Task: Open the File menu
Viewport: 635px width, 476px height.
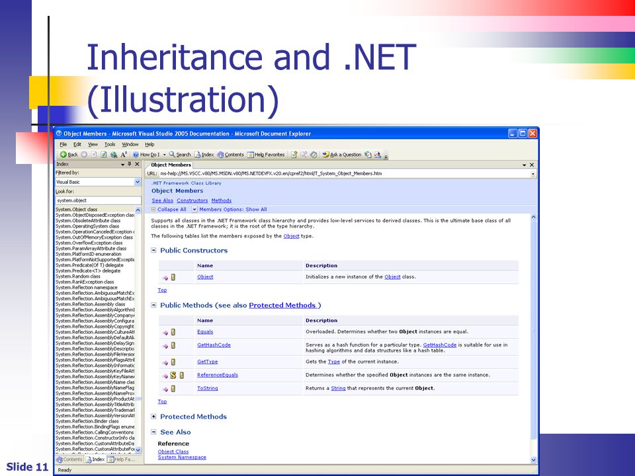Action: [x=63, y=145]
